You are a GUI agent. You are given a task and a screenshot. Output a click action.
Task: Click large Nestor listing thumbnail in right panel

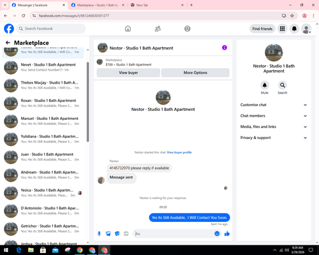tap(274, 52)
